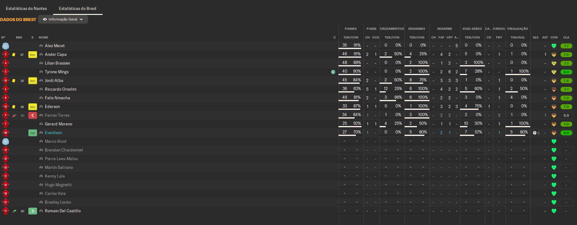Open Riccardo Orsolini's player profile

coord(60,89)
